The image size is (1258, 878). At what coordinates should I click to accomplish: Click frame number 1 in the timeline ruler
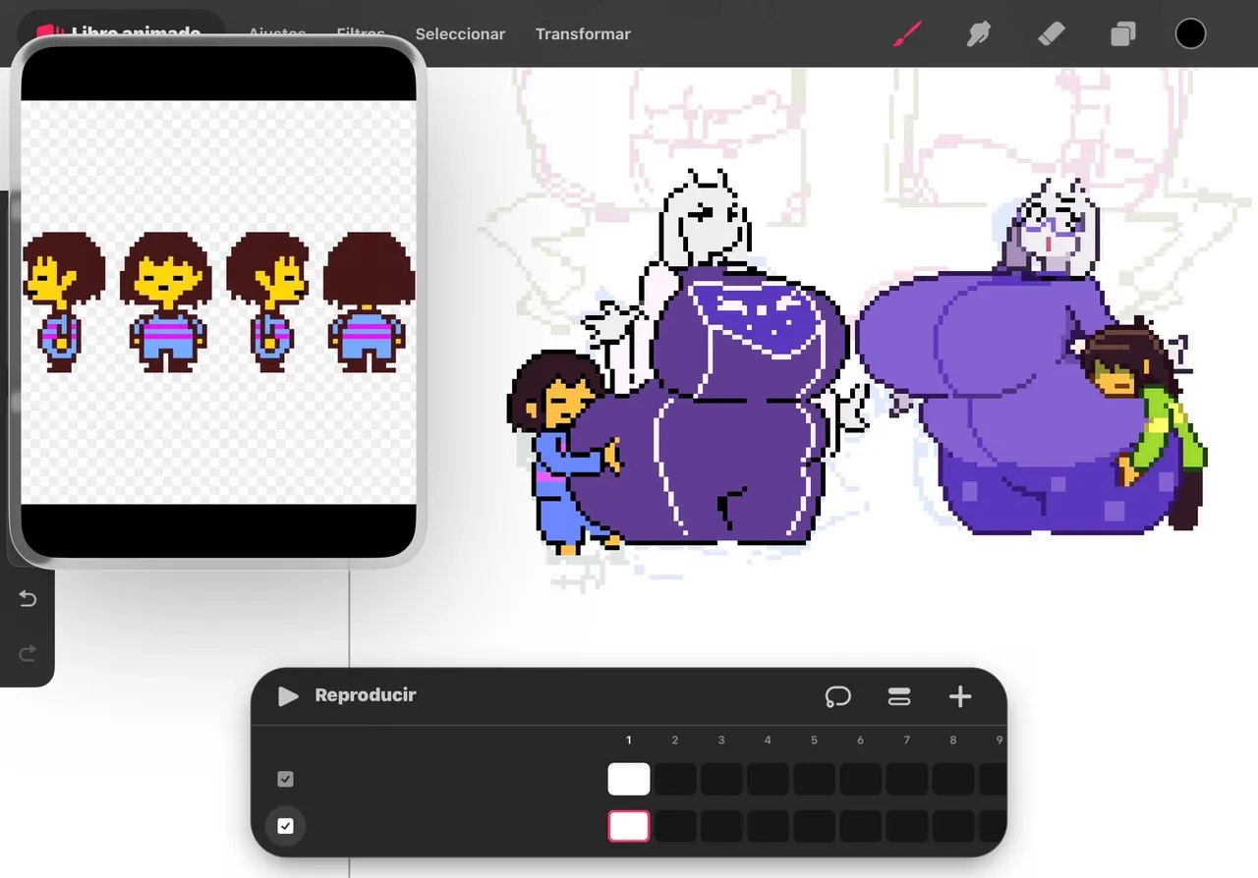629,741
